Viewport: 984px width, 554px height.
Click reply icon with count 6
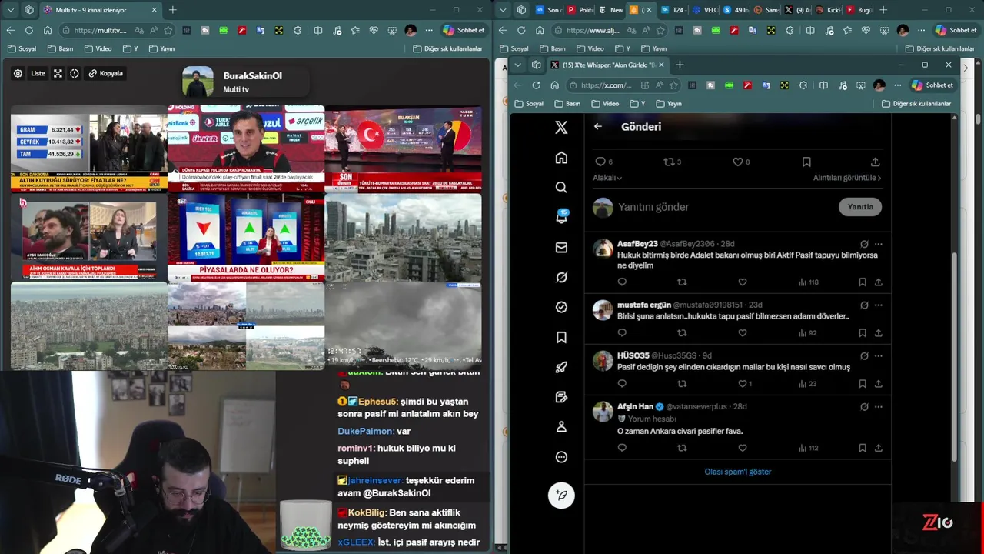(603, 162)
